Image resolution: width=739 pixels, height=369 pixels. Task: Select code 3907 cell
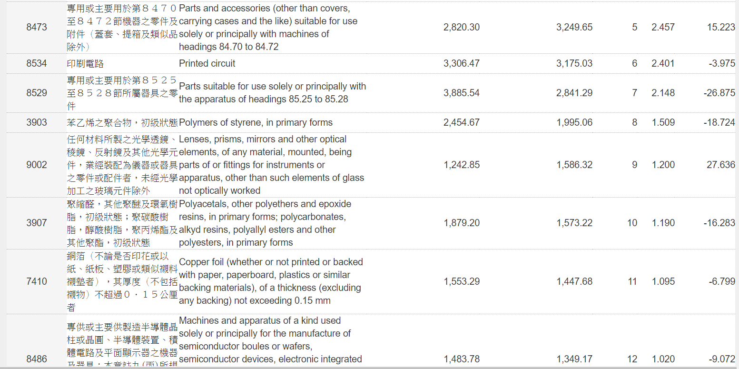click(37, 223)
